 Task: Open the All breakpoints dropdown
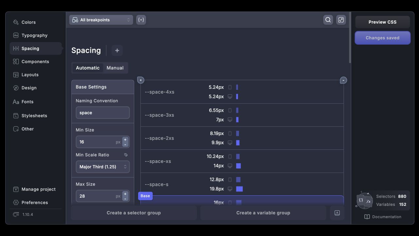[101, 20]
